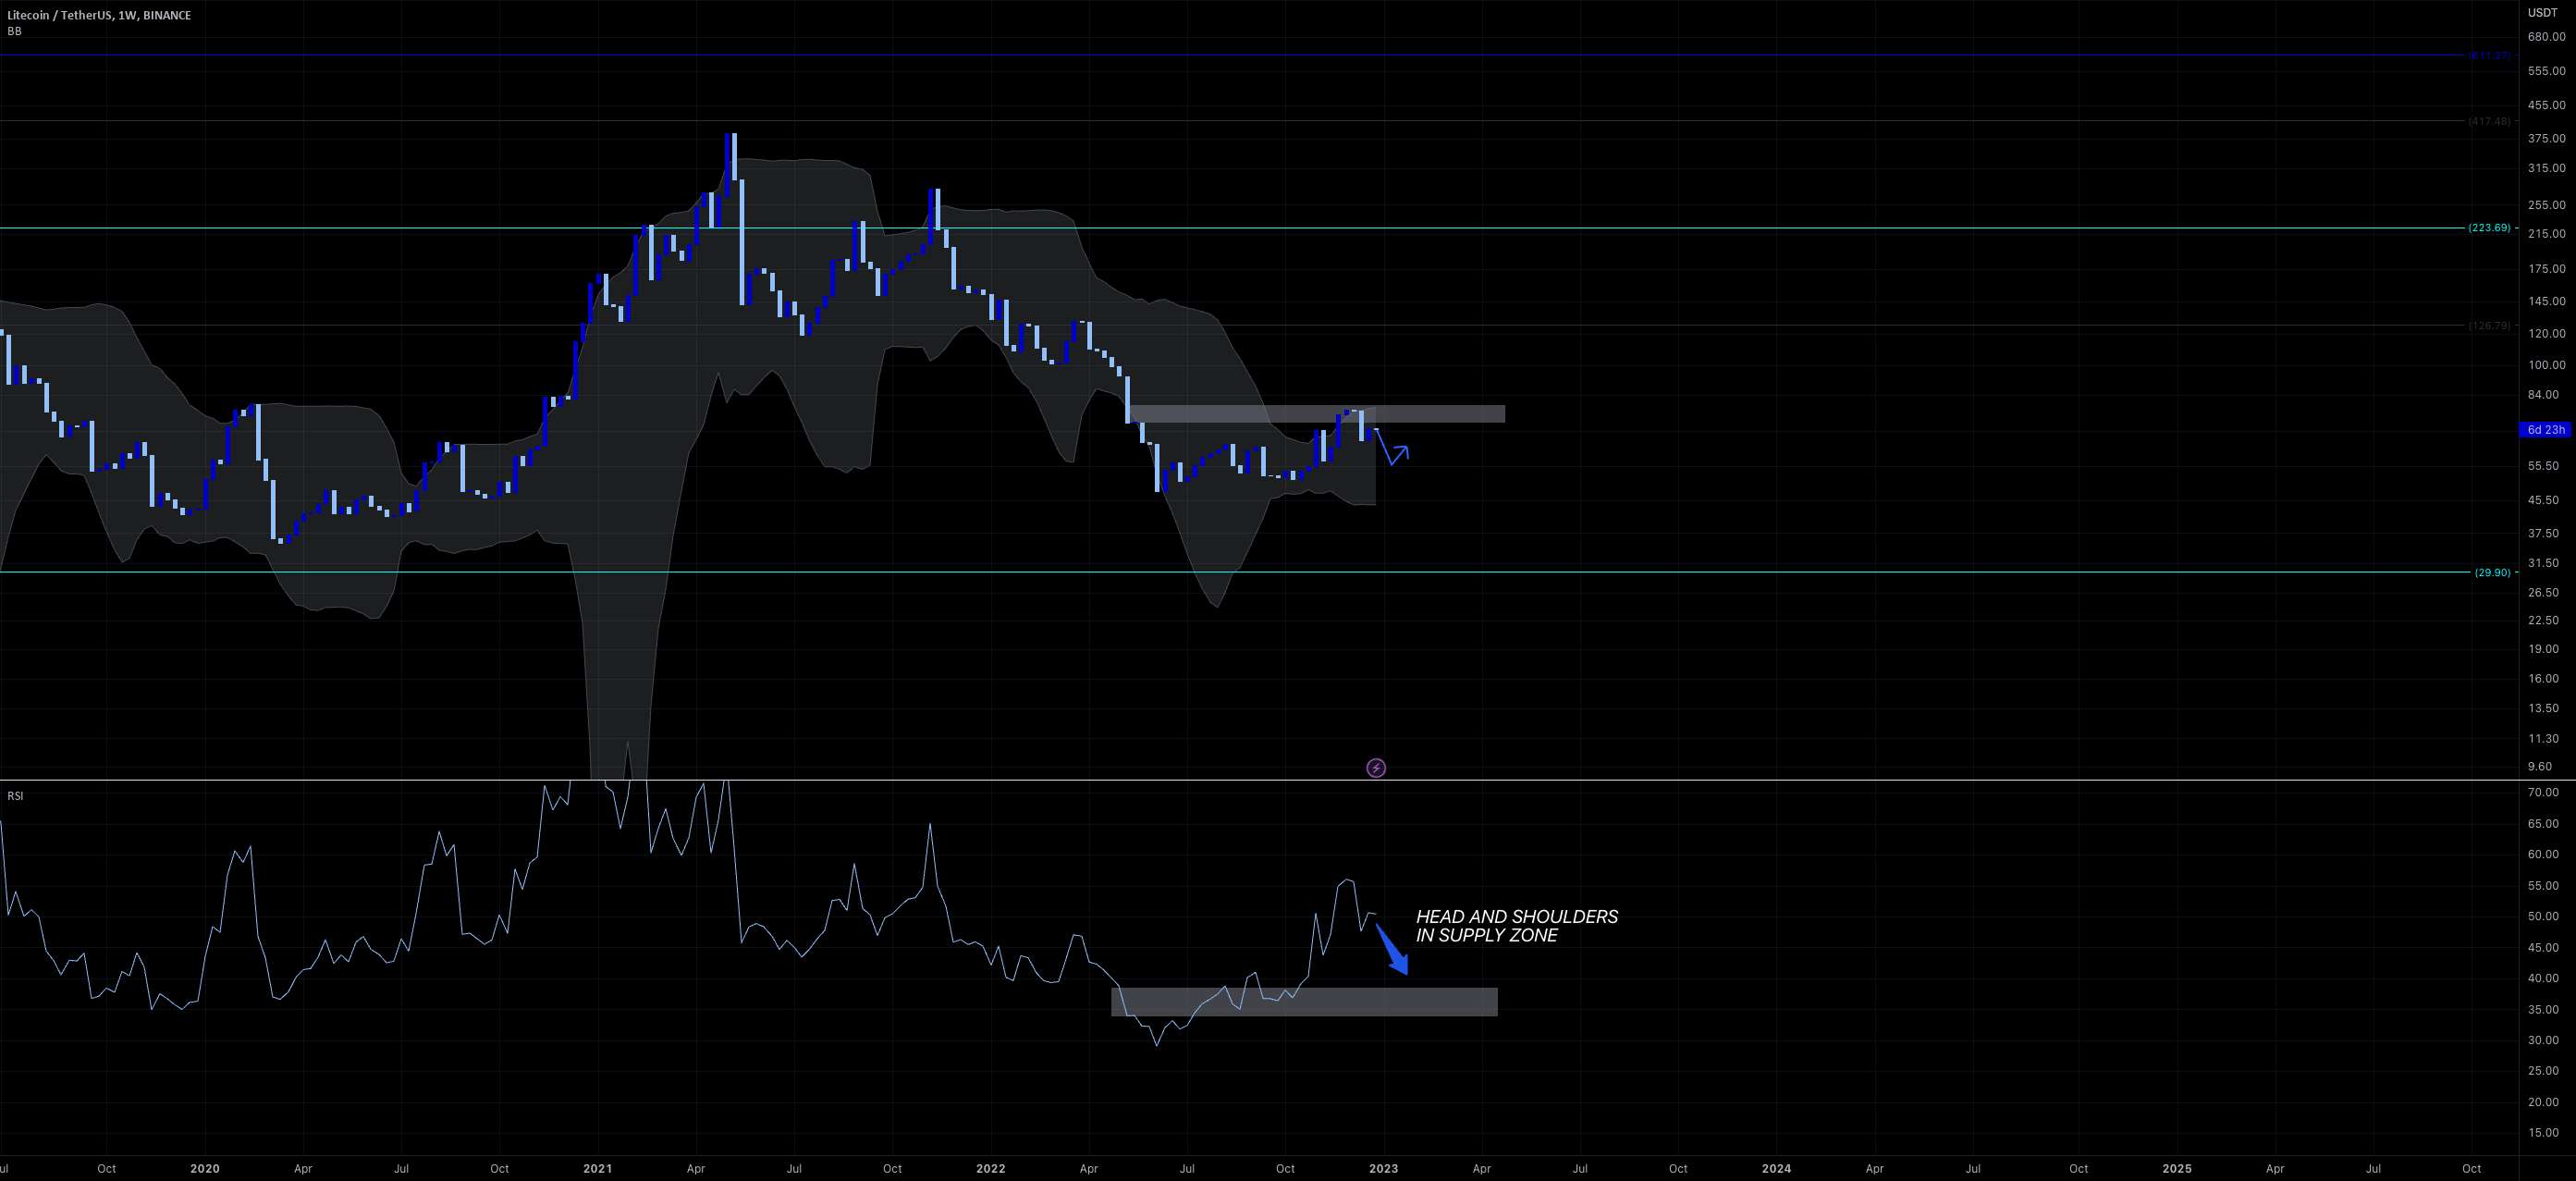Click the (126.79) gray line label

pyautogui.click(x=2489, y=325)
